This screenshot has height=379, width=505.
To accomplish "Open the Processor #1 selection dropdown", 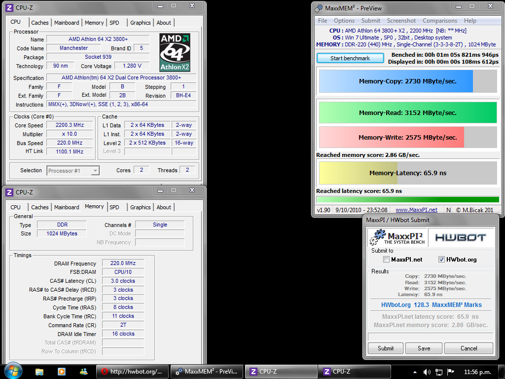I will pyautogui.click(x=73, y=170).
